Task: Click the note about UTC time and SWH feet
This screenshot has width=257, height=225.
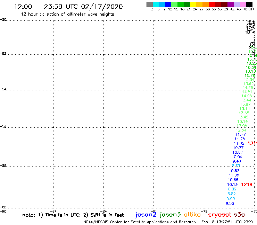Action: (x=73, y=215)
